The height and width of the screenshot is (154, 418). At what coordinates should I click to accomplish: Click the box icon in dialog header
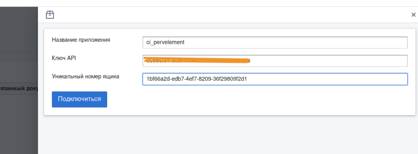[x=50, y=15]
